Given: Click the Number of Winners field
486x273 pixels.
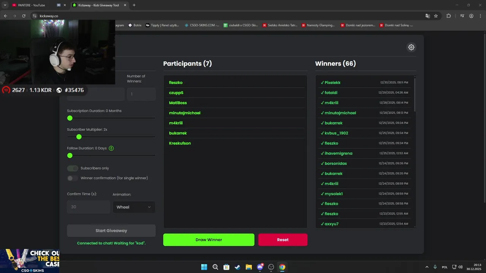Looking at the screenshot, I should pos(141,94).
